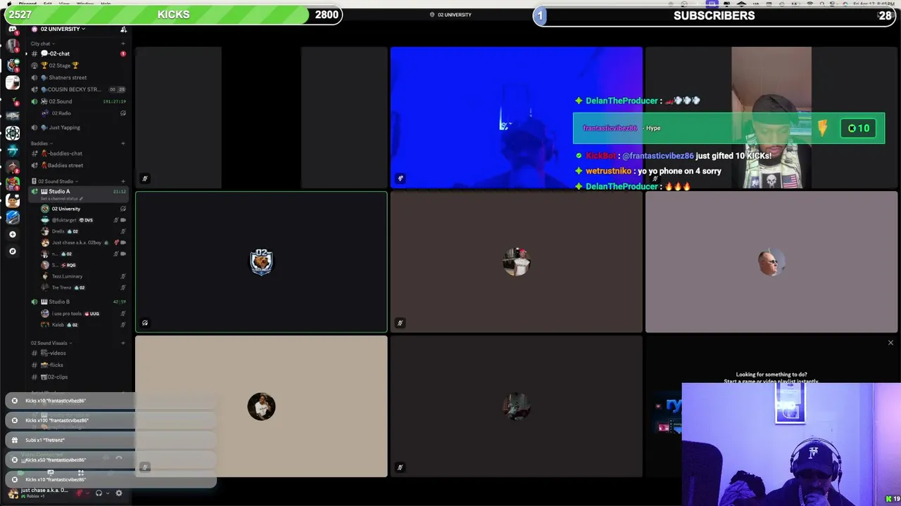Viewport: 901px width, 506px height.
Task: Click Kicks x100 frantasticvibez86 alert
Action: point(111,420)
